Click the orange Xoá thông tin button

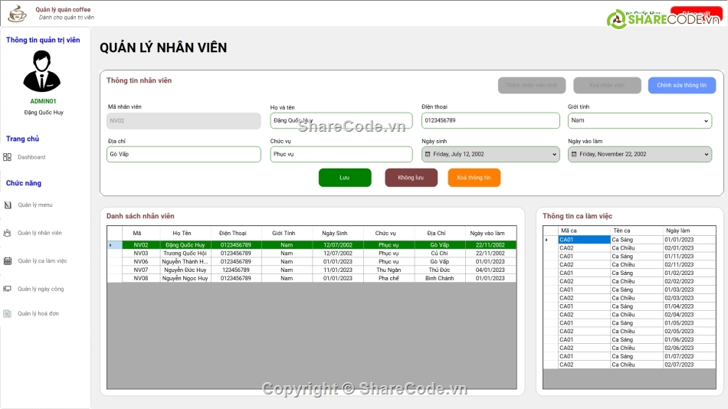coord(474,178)
